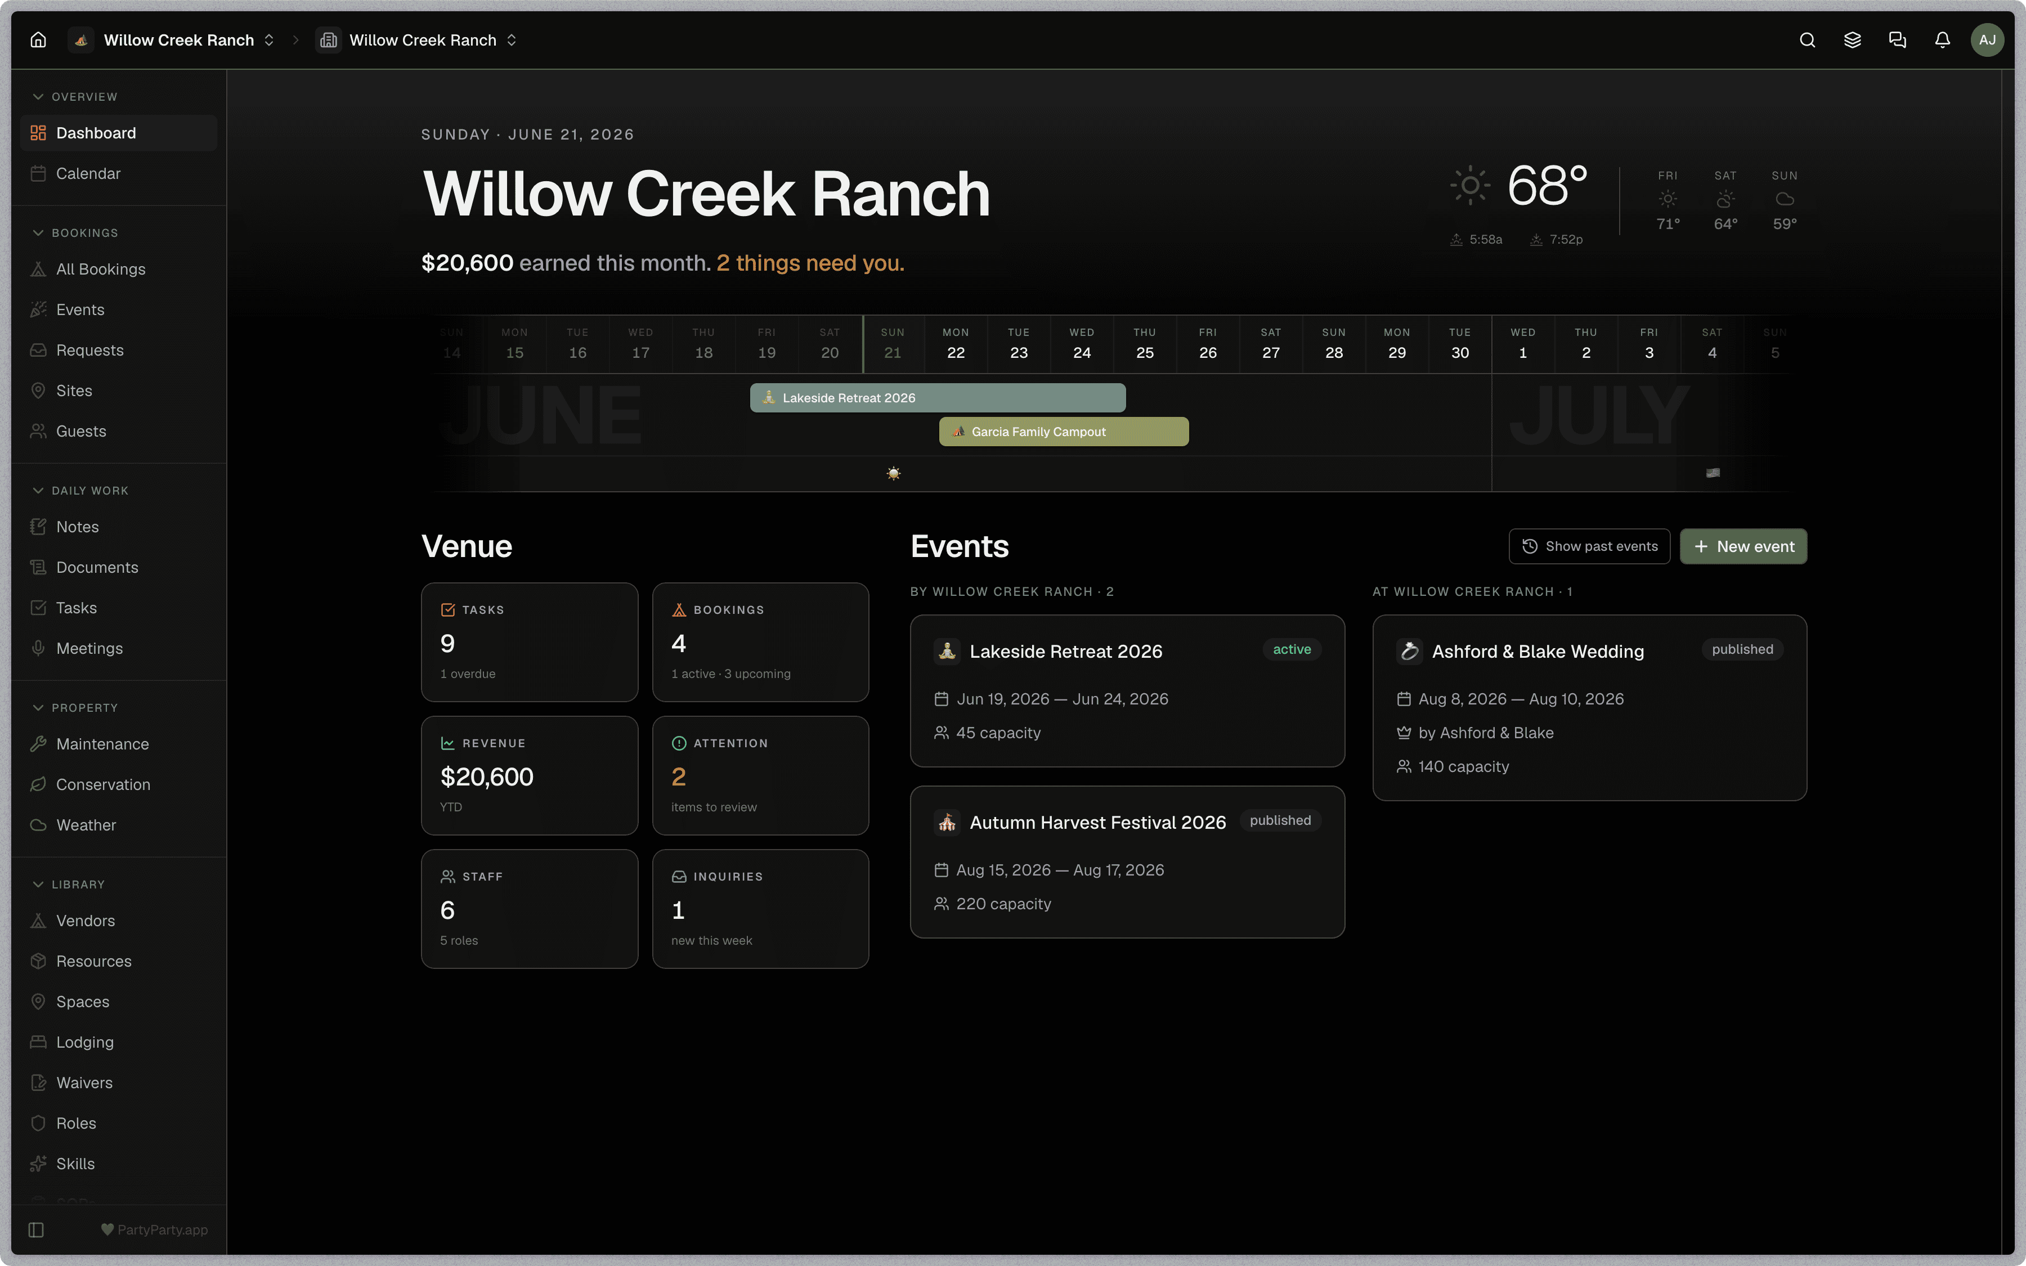Click the layers stack icon
This screenshot has width=2026, height=1266.
click(x=1853, y=40)
